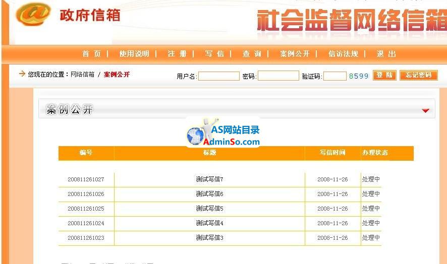This screenshot has height=264, width=447.
Task: Select case number 200811261027
Action: tap(86, 179)
